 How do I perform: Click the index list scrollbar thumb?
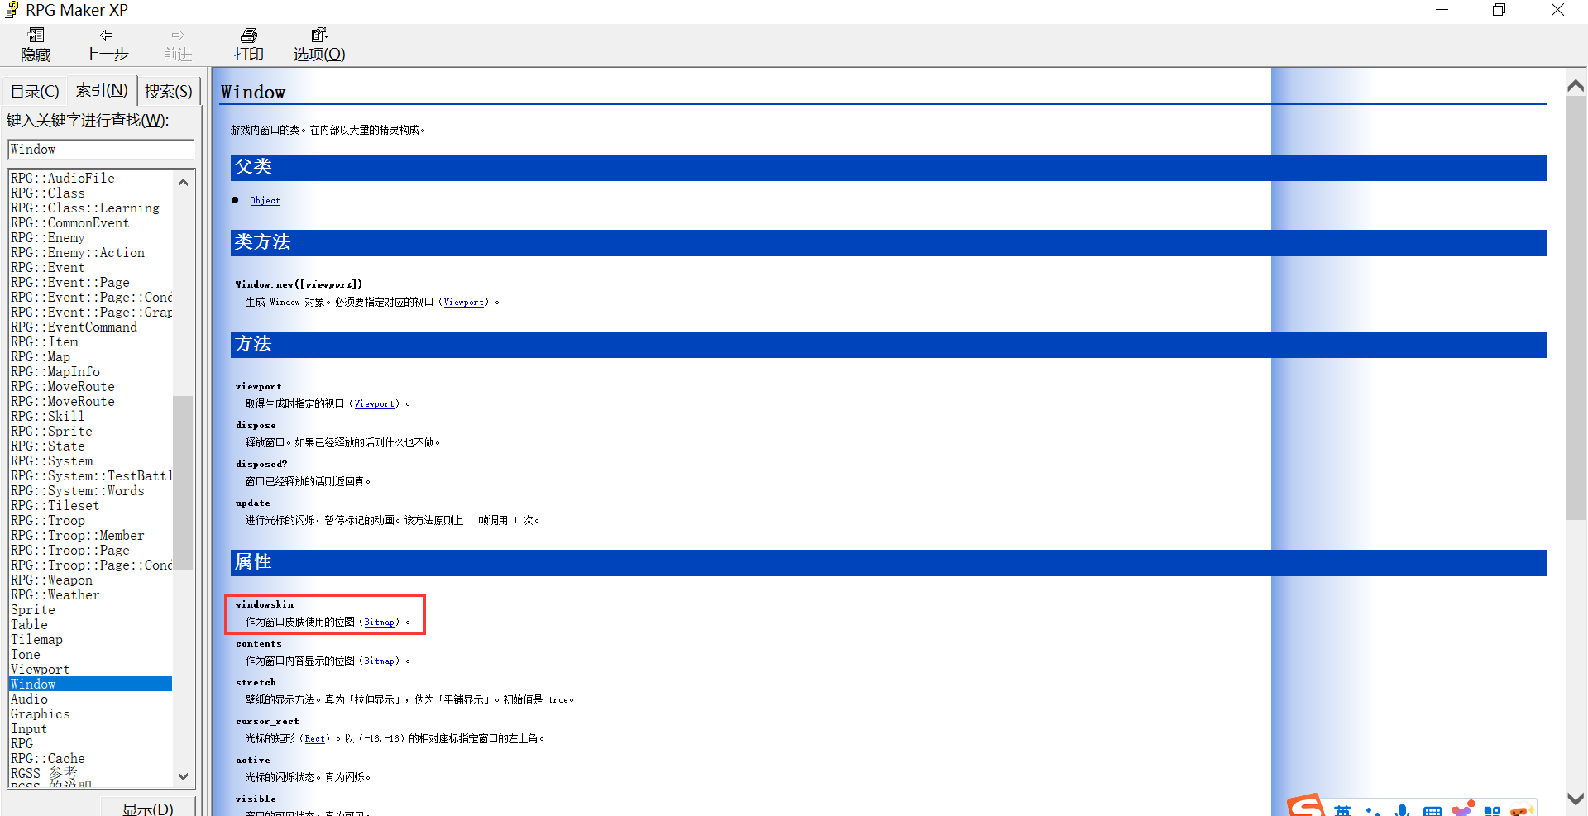tap(183, 483)
